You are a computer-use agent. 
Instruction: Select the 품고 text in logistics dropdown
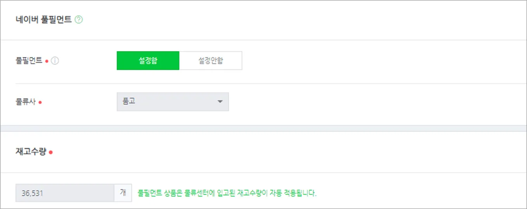[128, 102]
